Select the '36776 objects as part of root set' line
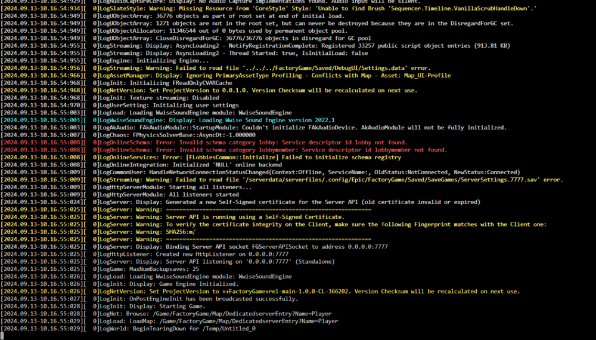Image resolution: width=596 pixels, height=340 pixels. [x=173, y=16]
